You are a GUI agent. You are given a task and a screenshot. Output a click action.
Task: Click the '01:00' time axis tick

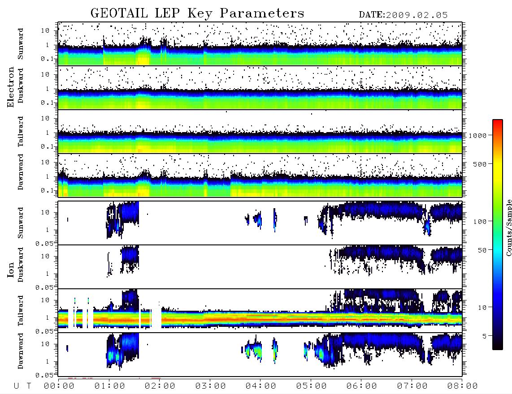110,386
